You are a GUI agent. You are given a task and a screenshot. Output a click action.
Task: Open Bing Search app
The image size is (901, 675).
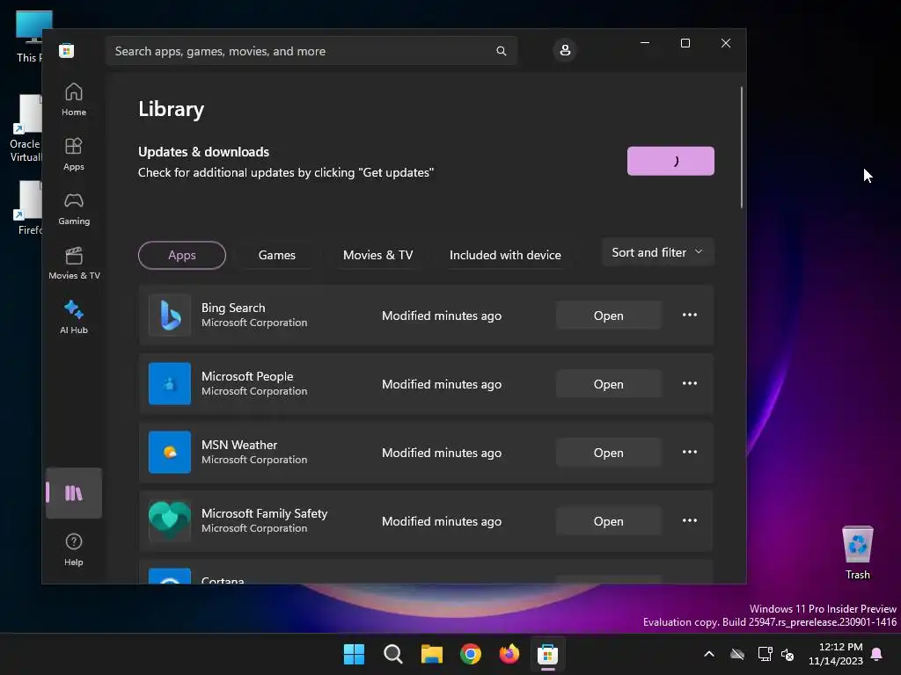[x=609, y=316]
